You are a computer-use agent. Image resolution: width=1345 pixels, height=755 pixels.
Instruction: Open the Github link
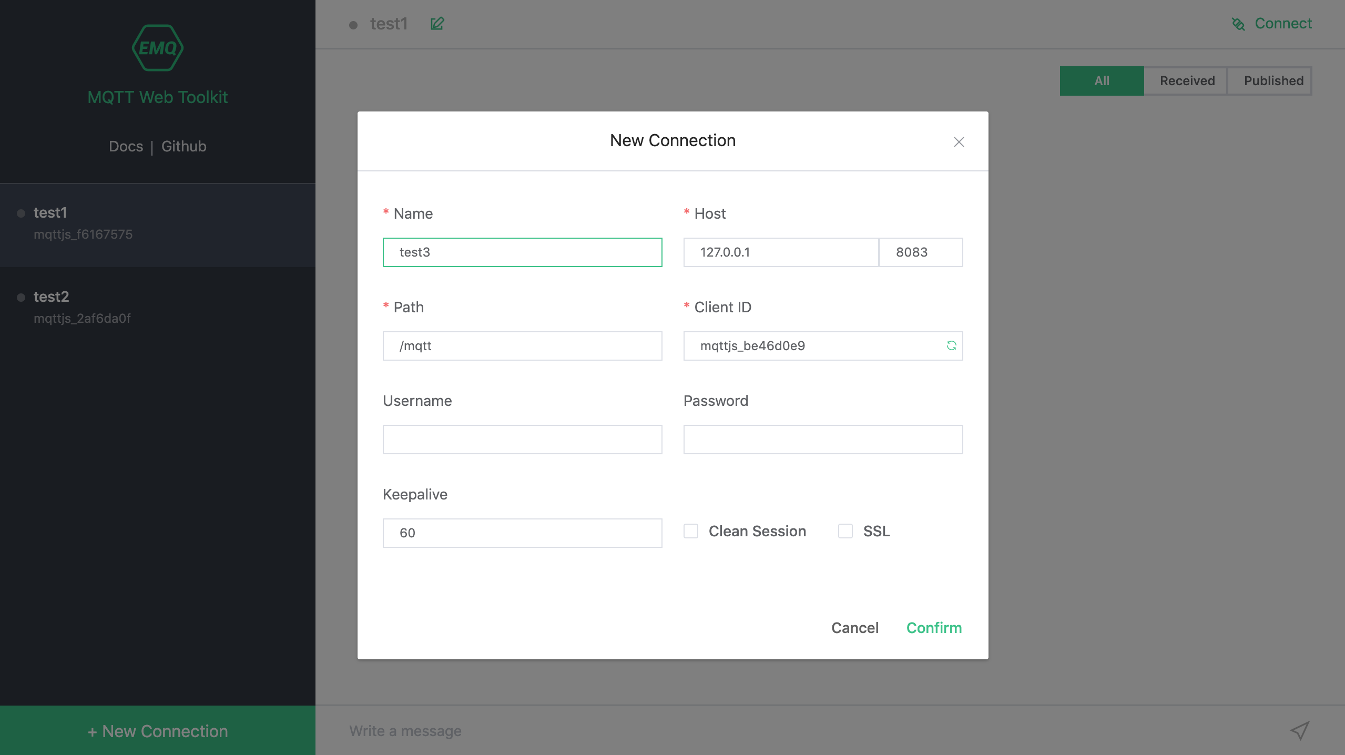pyautogui.click(x=184, y=146)
